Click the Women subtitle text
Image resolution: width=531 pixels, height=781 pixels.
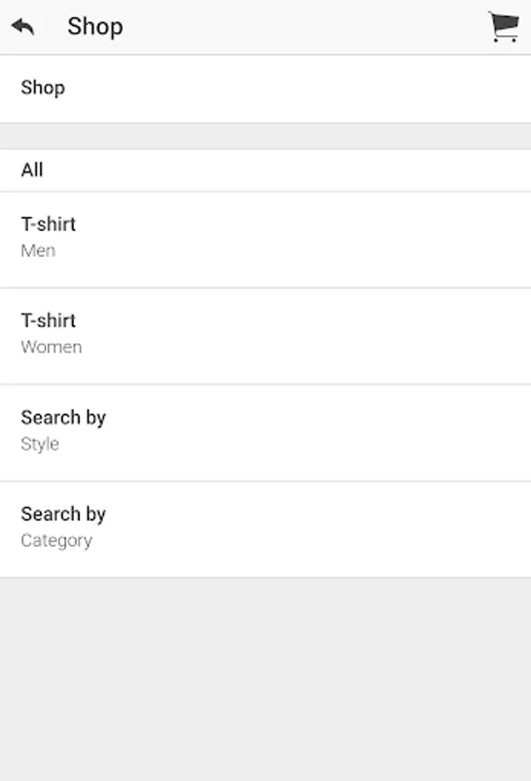tap(51, 347)
